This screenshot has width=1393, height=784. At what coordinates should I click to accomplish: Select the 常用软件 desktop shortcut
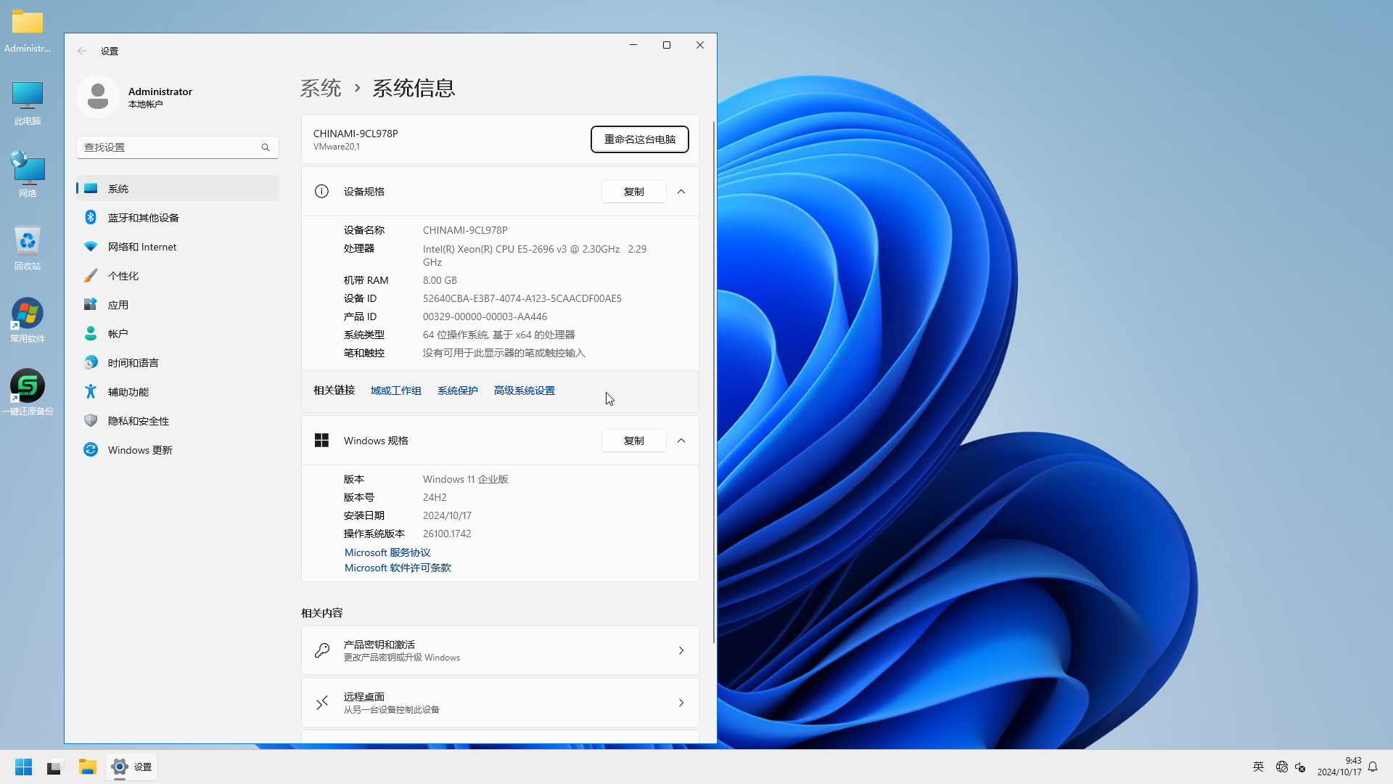point(28,320)
